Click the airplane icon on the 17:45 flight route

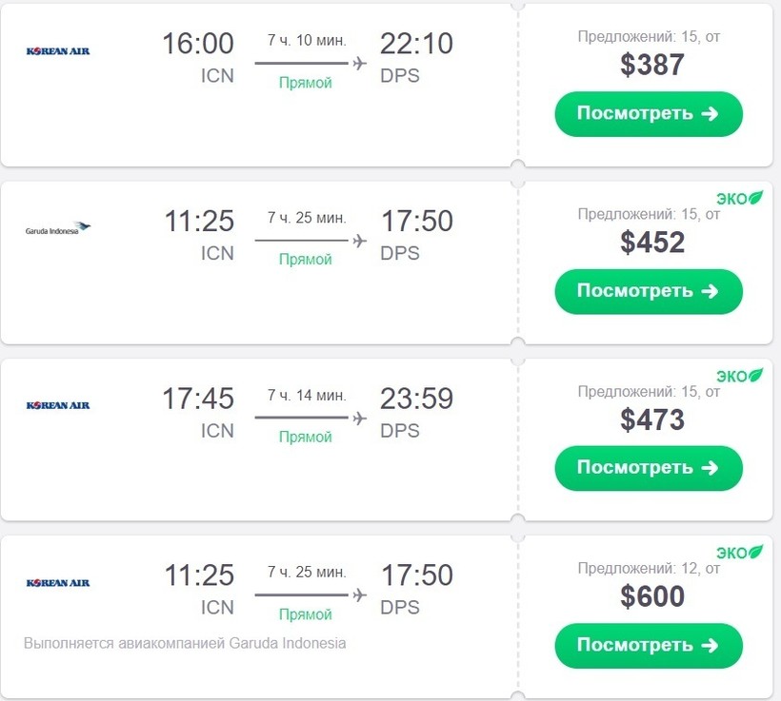pyautogui.click(x=359, y=418)
